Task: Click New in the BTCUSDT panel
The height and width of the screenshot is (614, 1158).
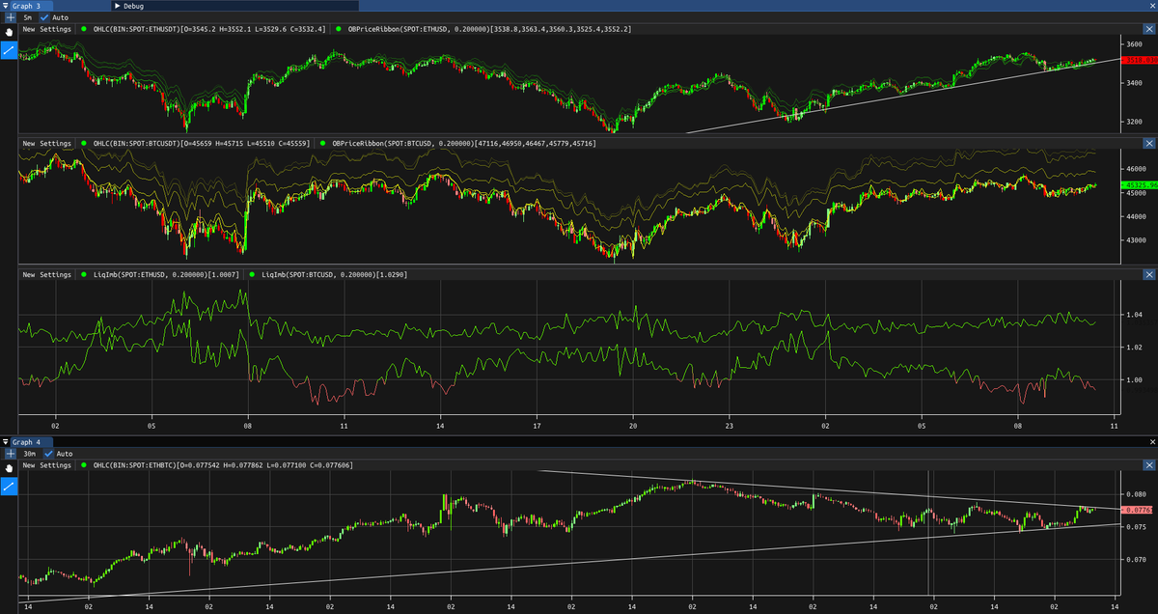Action: pos(29,143)
